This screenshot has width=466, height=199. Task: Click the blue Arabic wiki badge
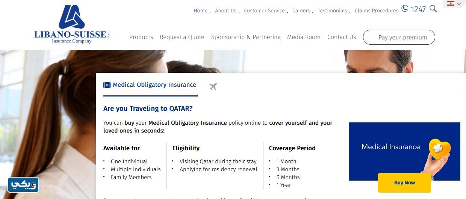(x=23, y=185)
